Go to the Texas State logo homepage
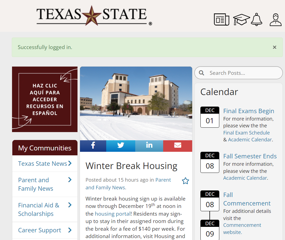Image resolution: width=285 pixels, height=240 pixels. pyautogui.click(x=94, y=16)
